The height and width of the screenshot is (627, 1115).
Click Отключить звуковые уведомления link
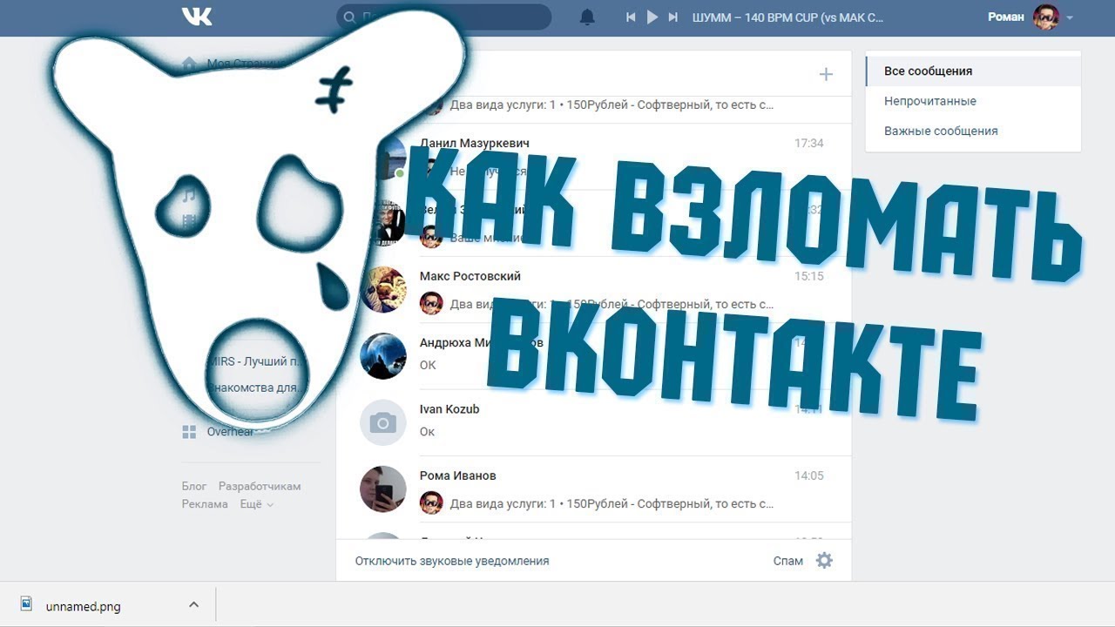click(x=452, y=561)
